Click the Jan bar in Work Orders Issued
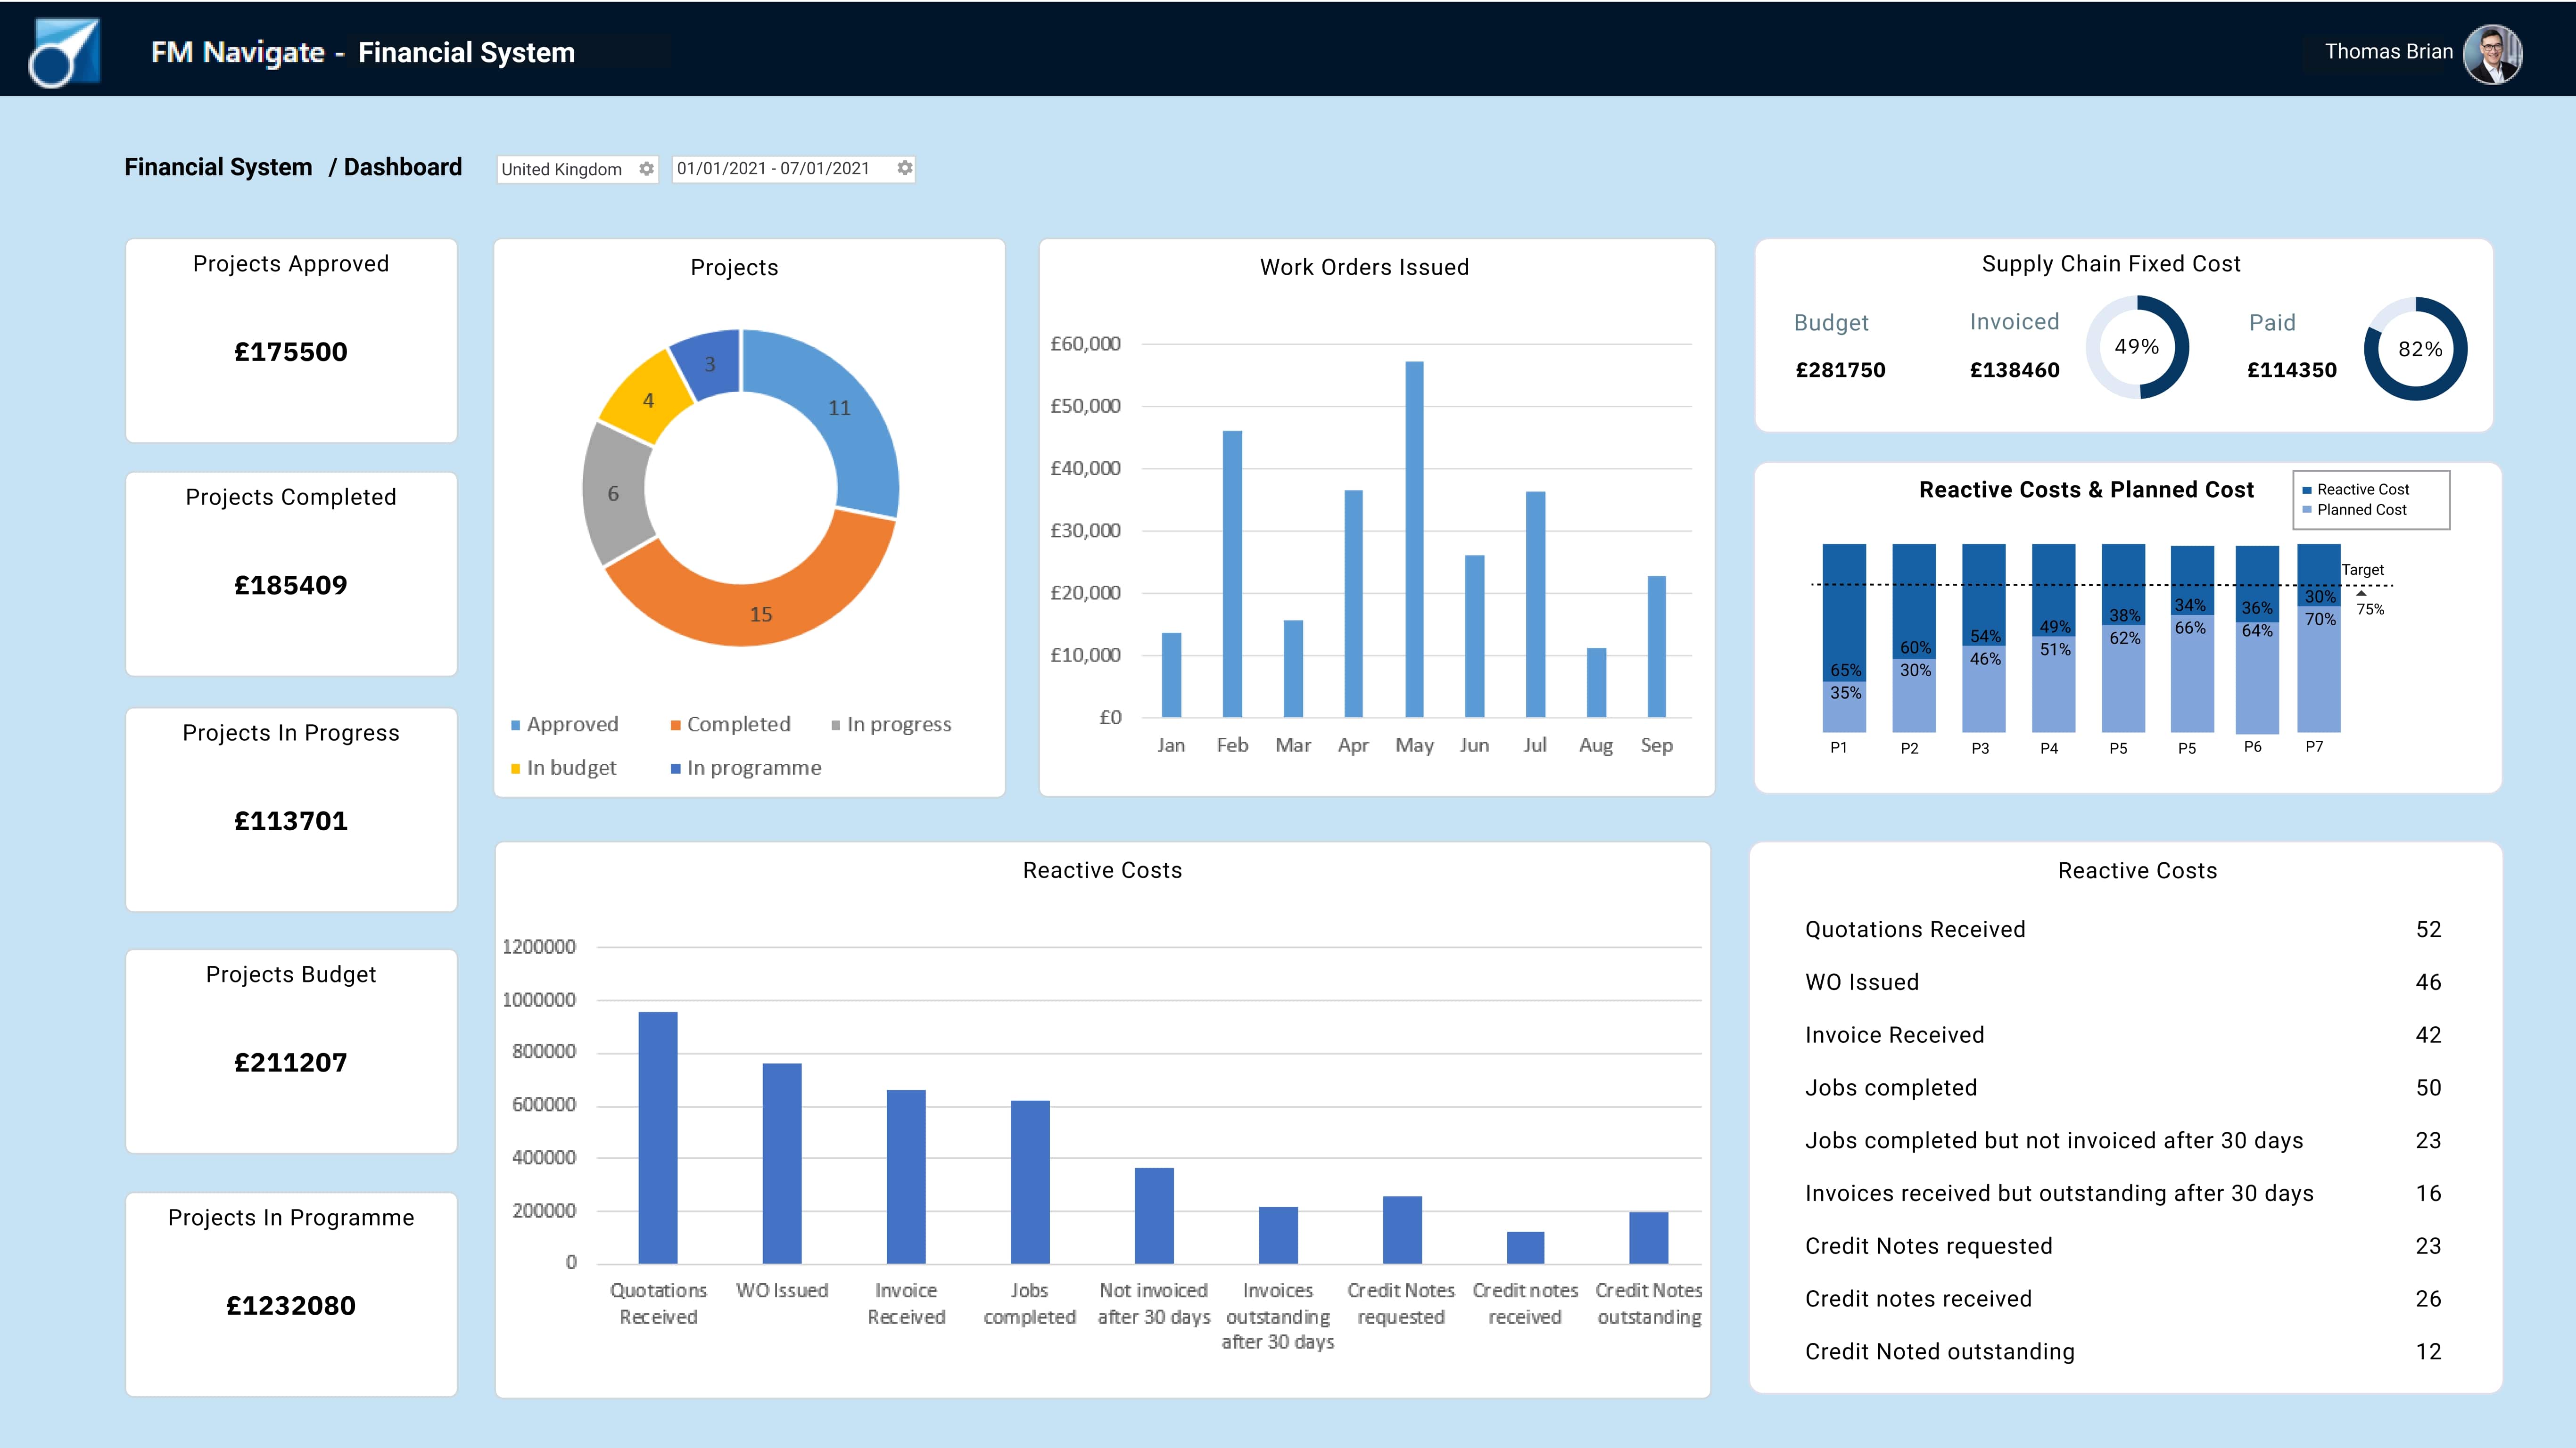2576x1448 pixels. (x=1171, y=676)
